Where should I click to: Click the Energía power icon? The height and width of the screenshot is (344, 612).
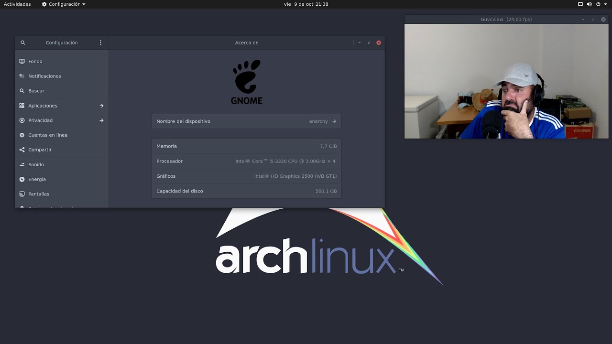pyautogui.click(x=22, y=179)
